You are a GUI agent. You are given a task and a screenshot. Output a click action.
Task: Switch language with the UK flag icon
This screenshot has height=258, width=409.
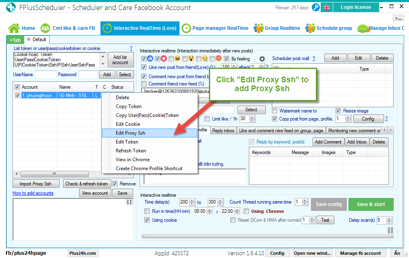click(327, 8)
